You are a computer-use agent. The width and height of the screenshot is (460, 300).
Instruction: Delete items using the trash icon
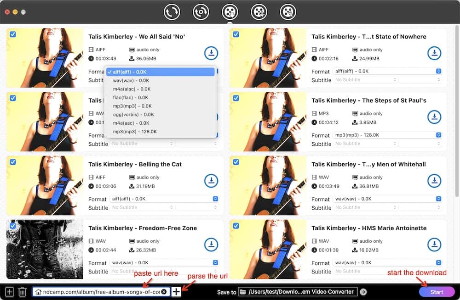22,292
